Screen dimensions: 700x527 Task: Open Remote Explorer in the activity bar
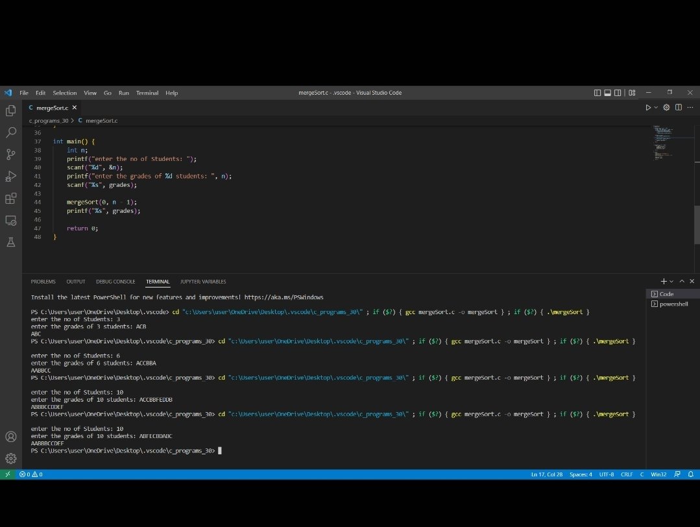10,221
